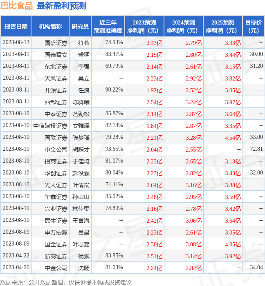Click accuracy value 74.93%
The height and width of the screenshot is (286, 265).
(x=114, y=42)
